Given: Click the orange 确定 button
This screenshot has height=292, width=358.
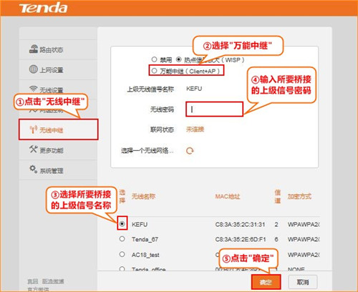Looking at the screenshot, I should pos(266,282).
